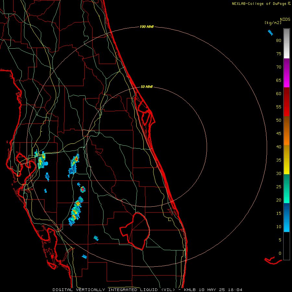Click the NIDS label above the color scale
The image size is (292, 292).
285,19
